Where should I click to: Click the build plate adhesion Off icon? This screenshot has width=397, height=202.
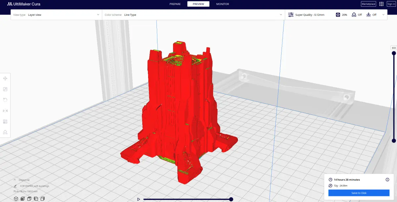tap(369, 15)
